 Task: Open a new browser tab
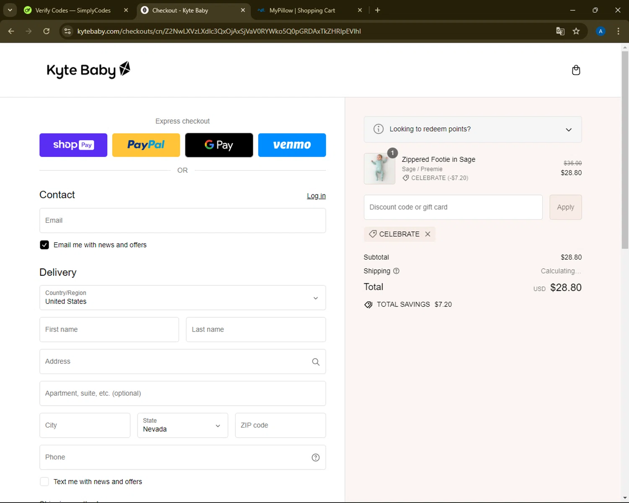pos(377,10)
